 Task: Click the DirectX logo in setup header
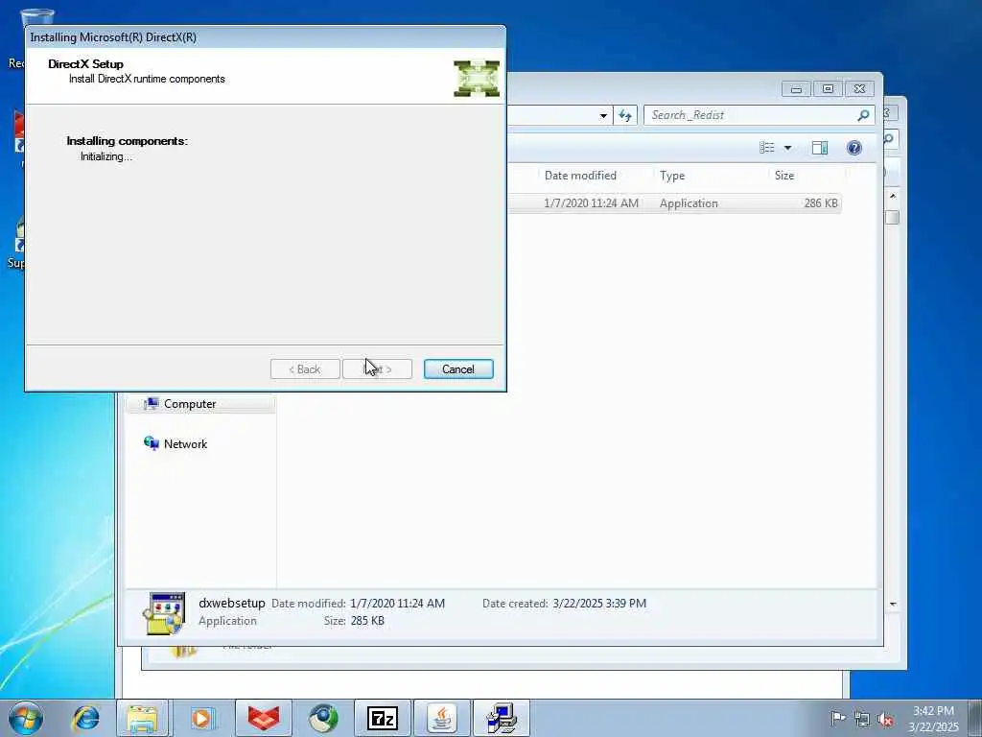(x=477, y=79)
